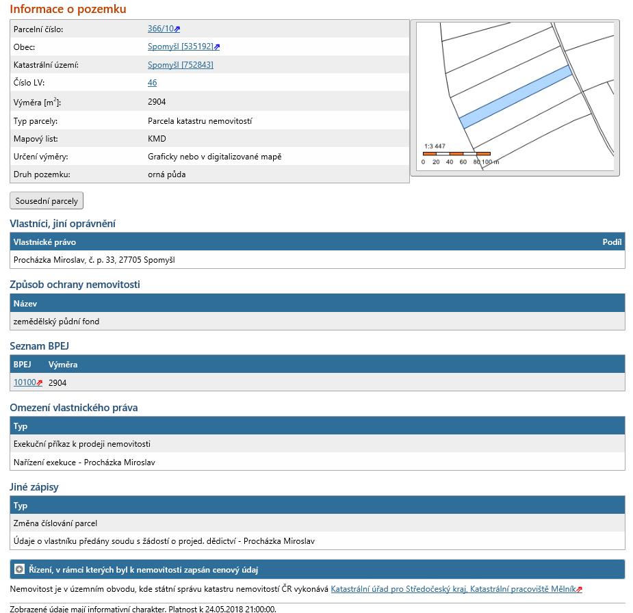Open BPEJ code 10100 link
Viewport: 633px width, 613px height.
[28, 382]
